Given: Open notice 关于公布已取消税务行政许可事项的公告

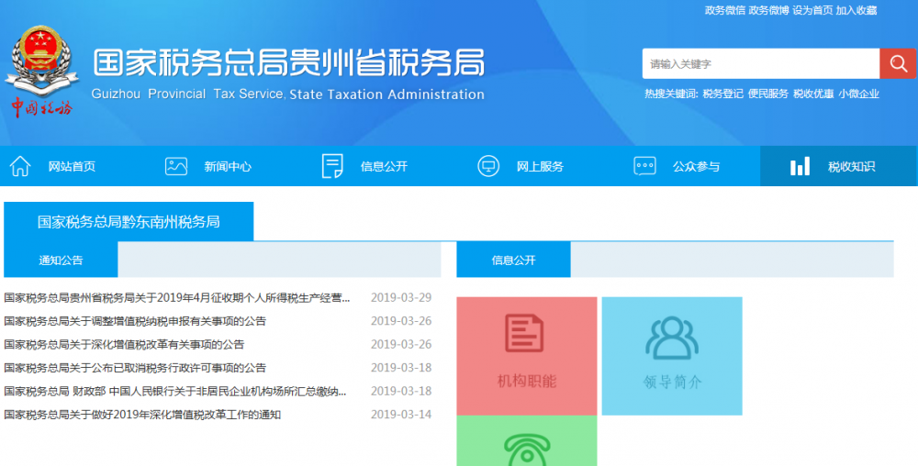Looking at the screenshot, I should click(x=135, y=368).
